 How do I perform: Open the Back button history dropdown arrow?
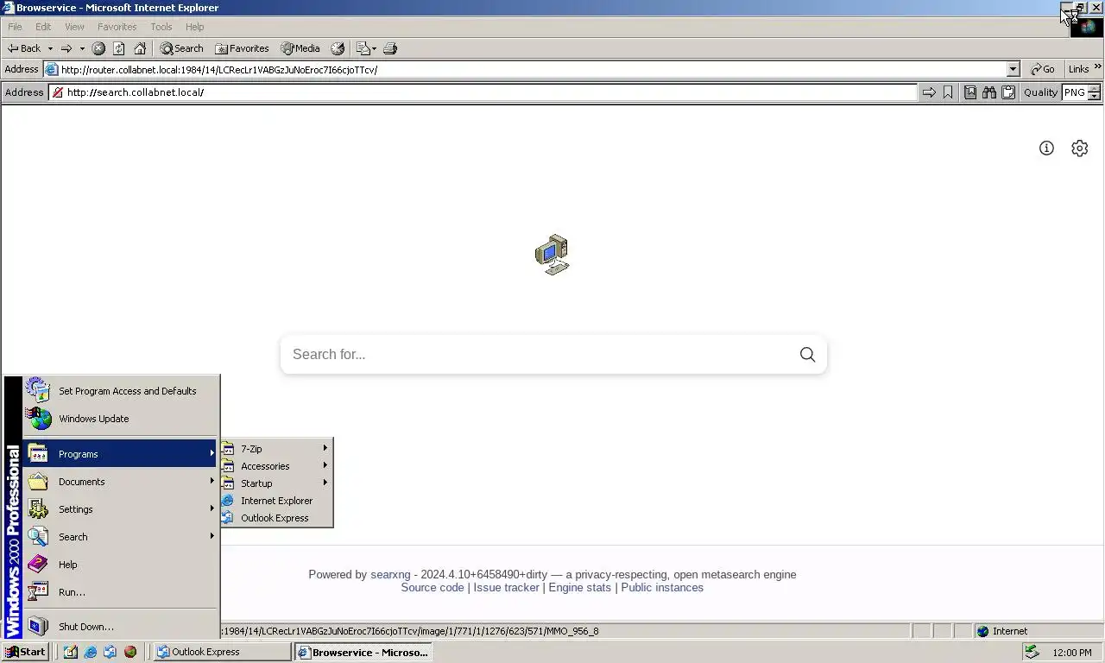[50, 48]
